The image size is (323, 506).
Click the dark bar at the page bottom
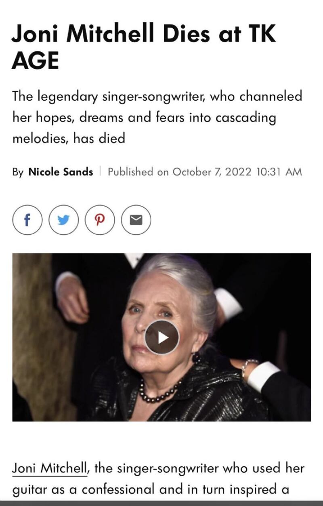coord(161,503)
